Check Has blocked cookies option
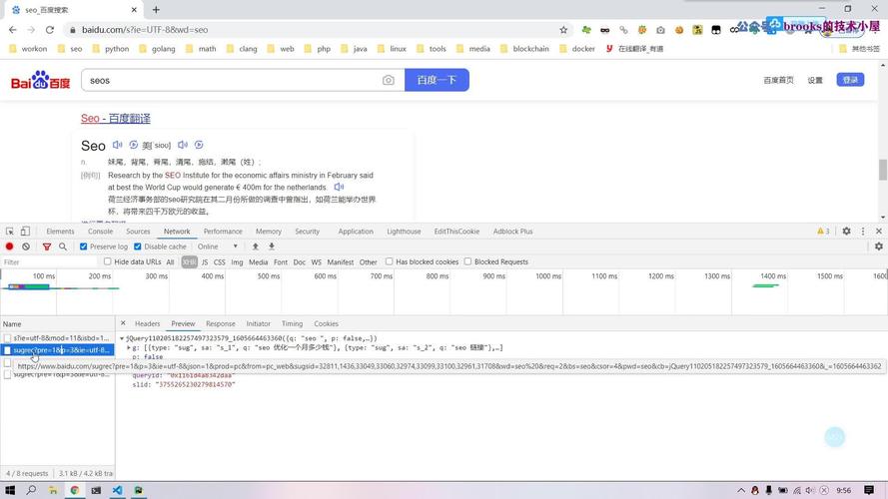 tap(390, 261)
